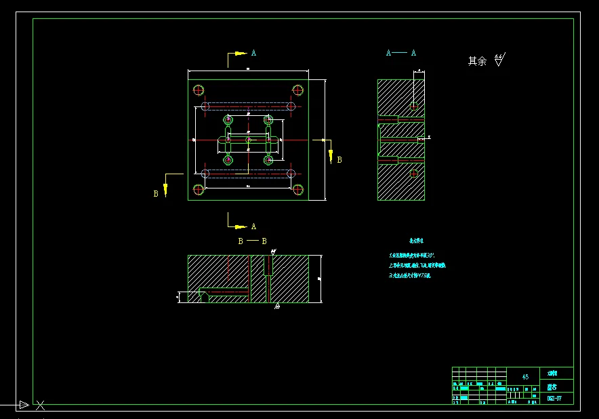Select the surface roughness symbol beside 其余

[x=499, y=59]
